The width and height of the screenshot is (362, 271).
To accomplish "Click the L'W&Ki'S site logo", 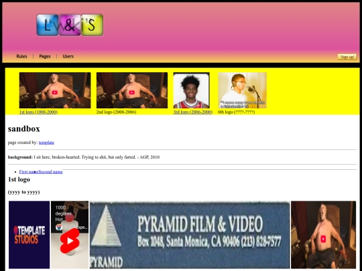I will click(70, 25).
